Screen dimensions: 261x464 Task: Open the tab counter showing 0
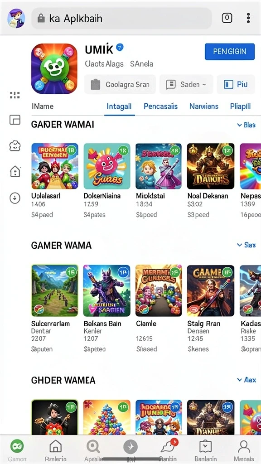tap(227, 18)
